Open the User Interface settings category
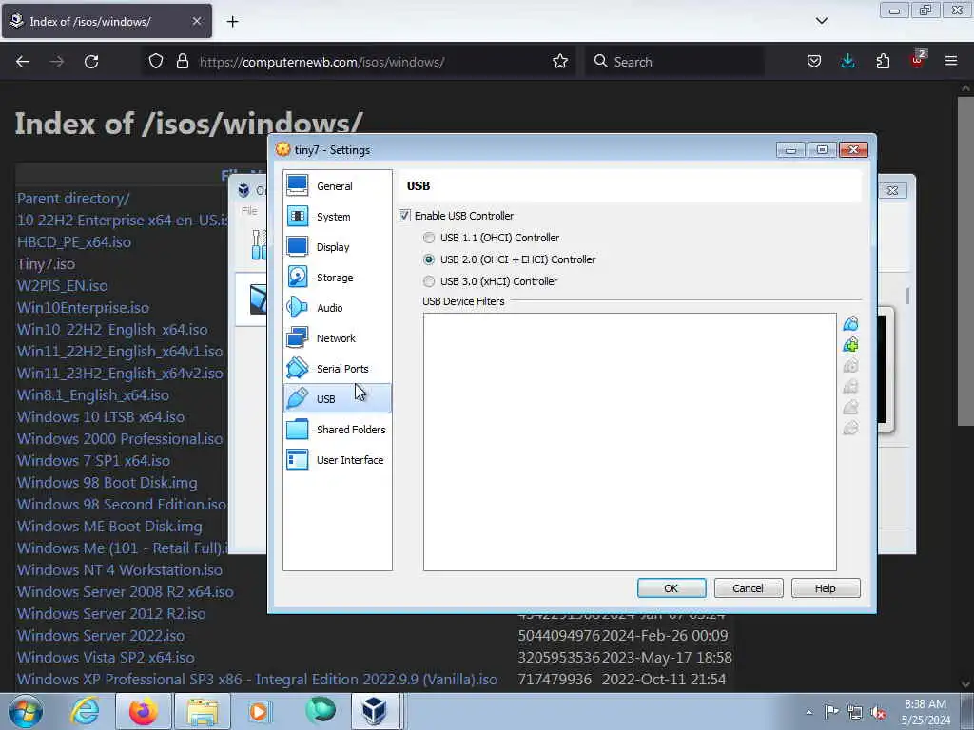This screenshot has height=730, width=974. (338, 460)
